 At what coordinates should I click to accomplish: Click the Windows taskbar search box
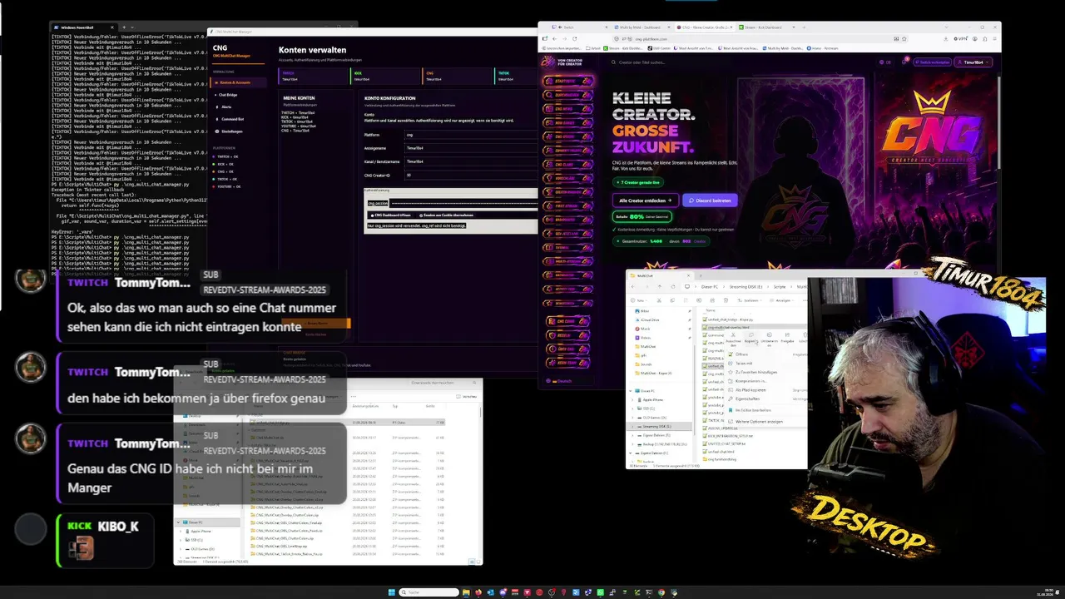tap(428, 592)
